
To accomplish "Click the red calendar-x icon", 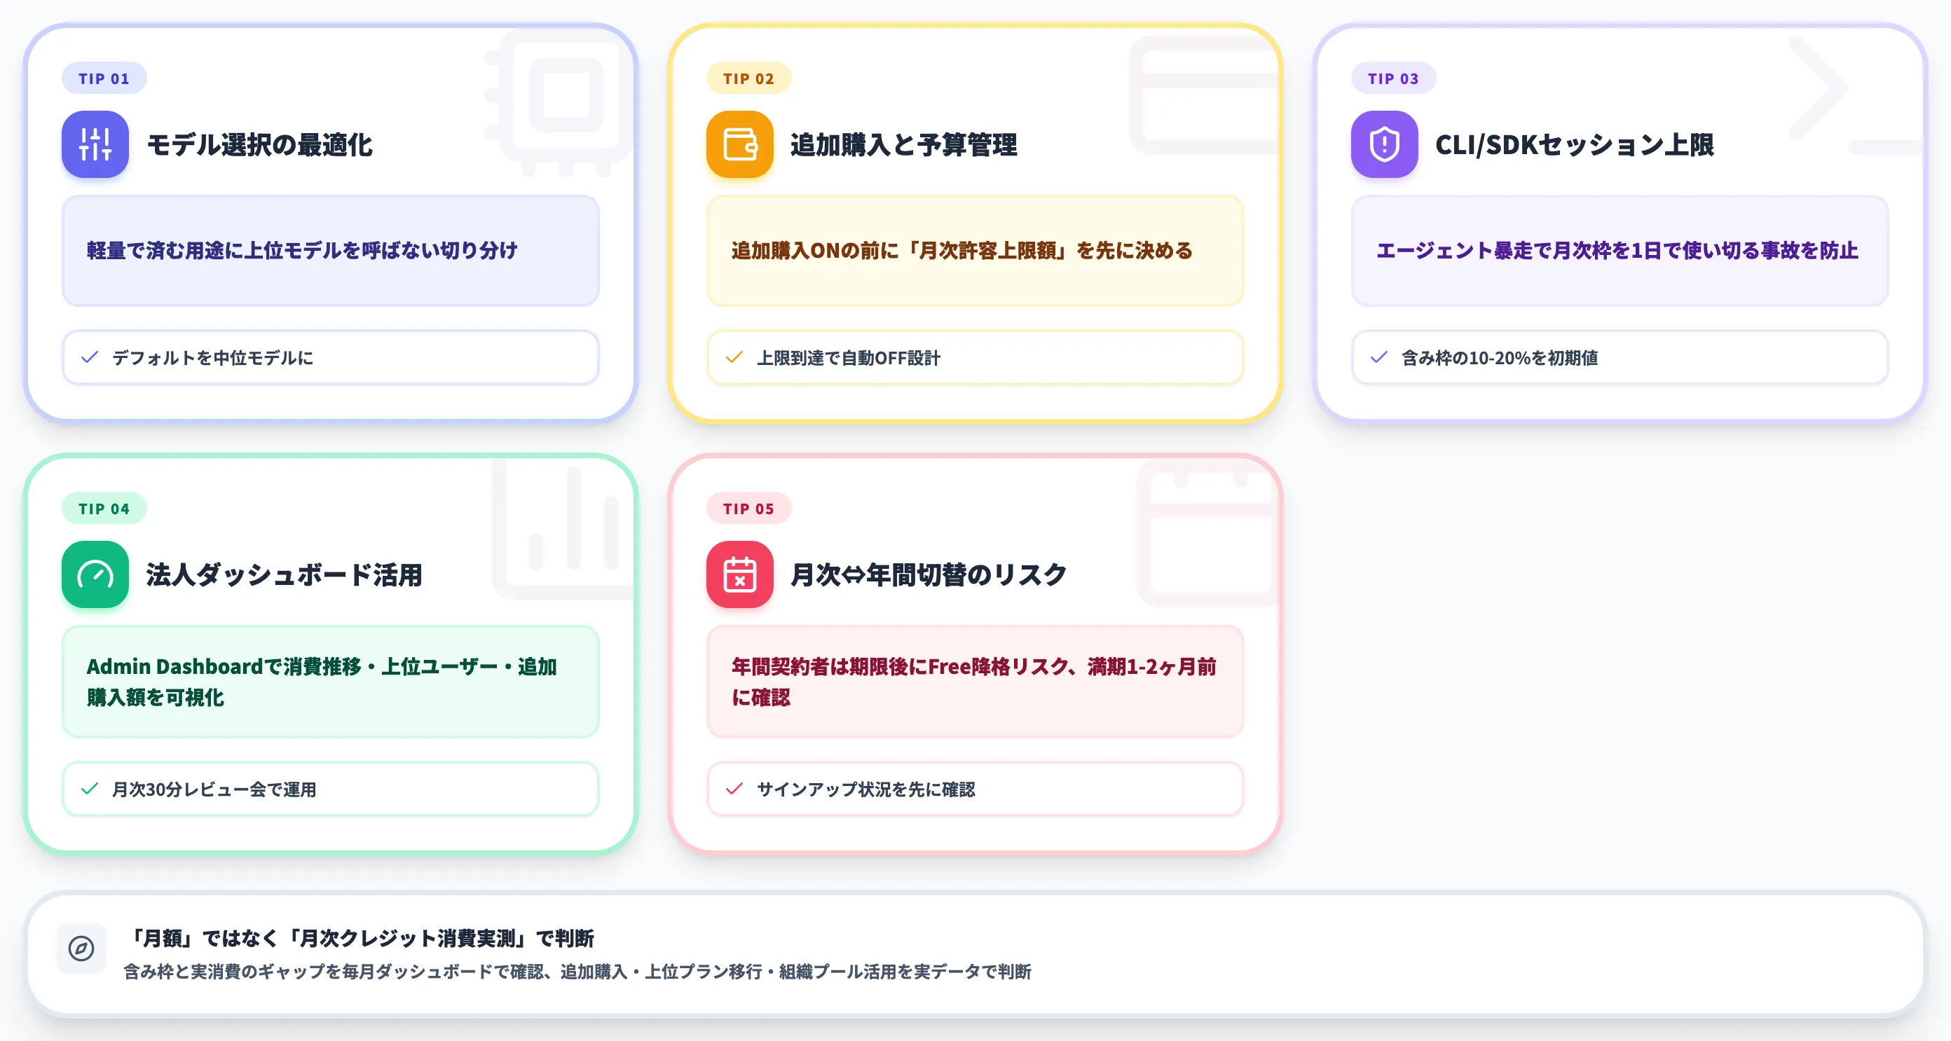I will pyautogui.click(x=740, y=574).
